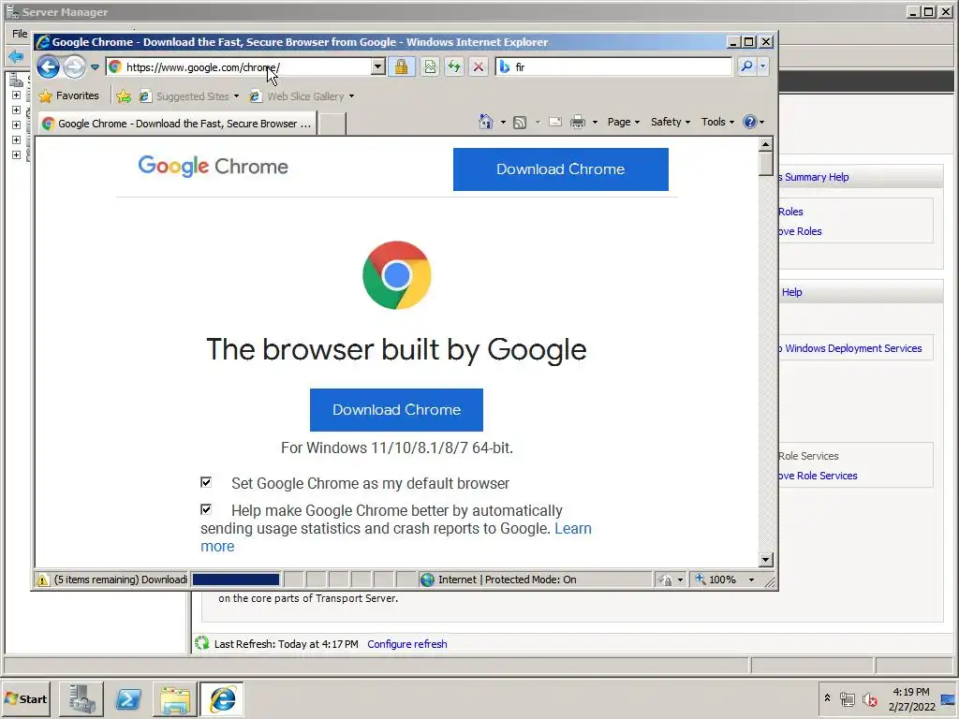Open Windows Explorer folder taskbar icon
The width and height of the screenshot is (959, 719).
175,698
